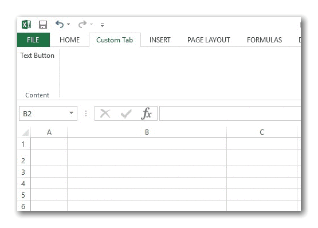
Task: Click the formula bar resize dots handle
Action: point(86,113)
